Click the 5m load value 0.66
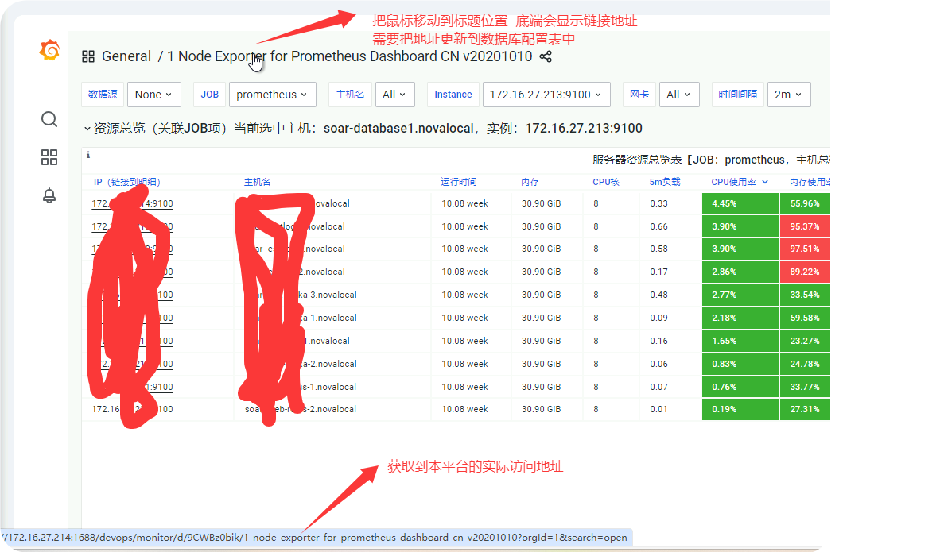The height and width of the screenshot is (552, 944). pyautogui.click(x=658, y=226)
